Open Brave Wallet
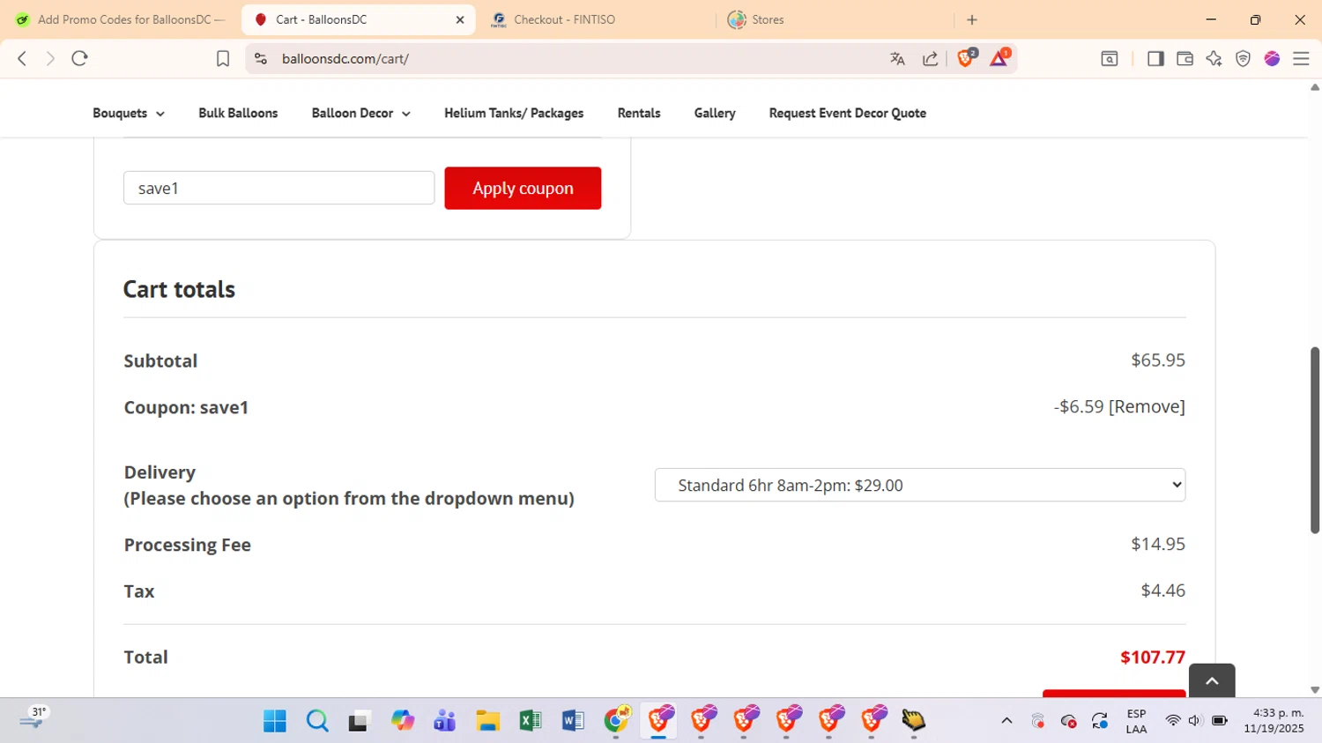The height and width of the screenshot is (743, 1322). coord(1185,58)
